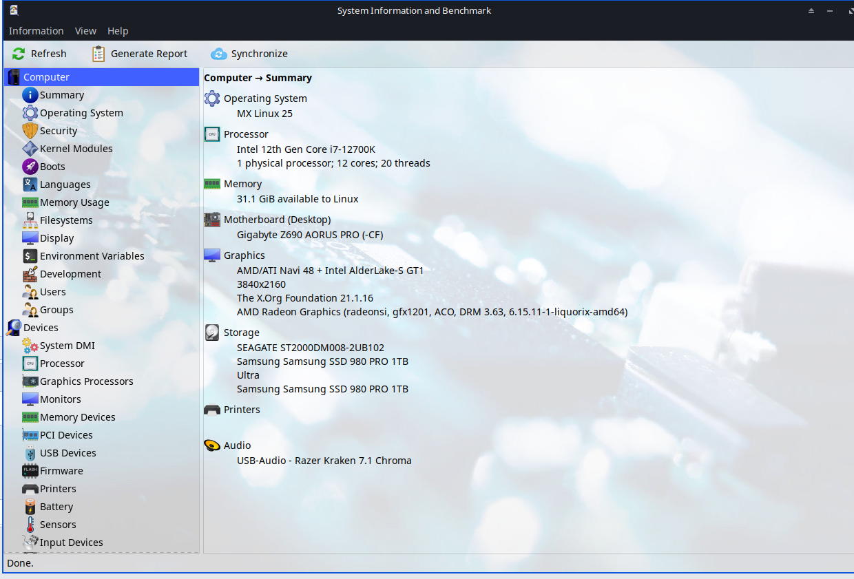Open the Information menu

[37, 31]
